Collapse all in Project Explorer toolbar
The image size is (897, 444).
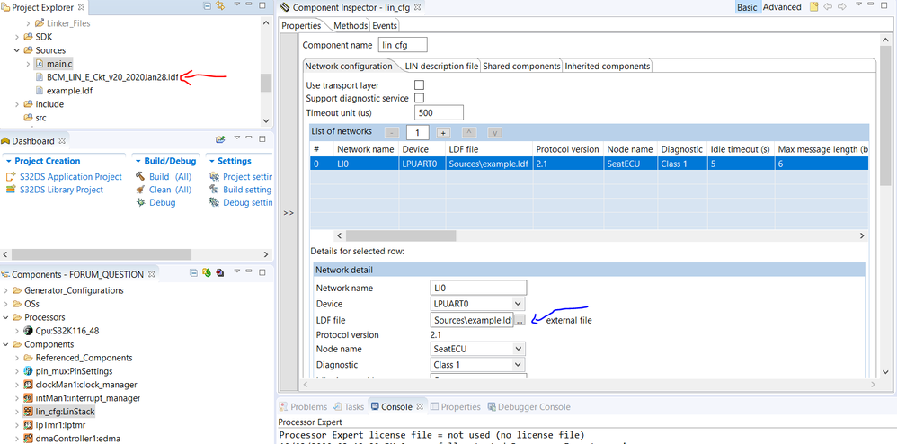click(x=207, y=6)
